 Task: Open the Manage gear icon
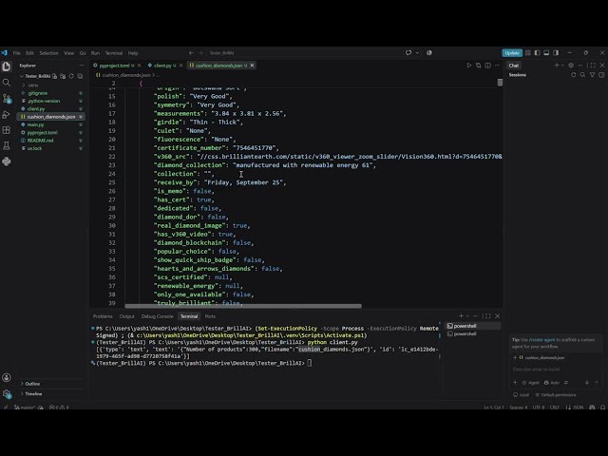point(7,394)
